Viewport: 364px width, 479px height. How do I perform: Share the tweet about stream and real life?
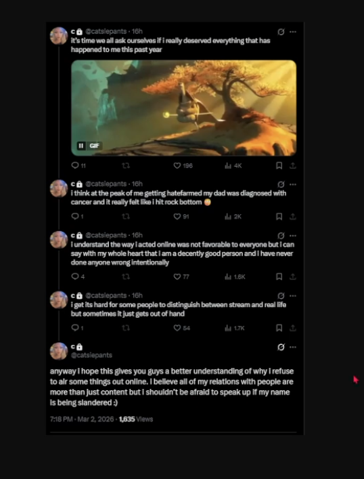pyautogui.click(x=292, y=328)
